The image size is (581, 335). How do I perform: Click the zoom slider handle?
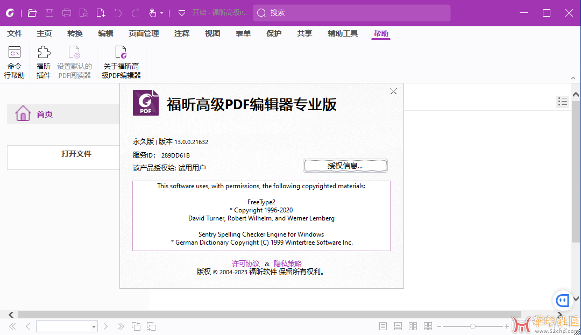(x=473, y=326)
